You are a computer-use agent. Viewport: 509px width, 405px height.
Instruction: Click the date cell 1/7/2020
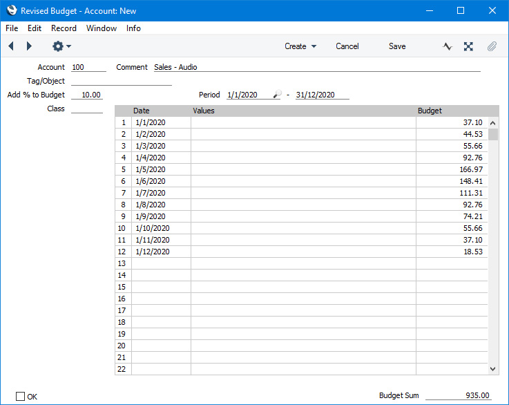coord(162,193)
